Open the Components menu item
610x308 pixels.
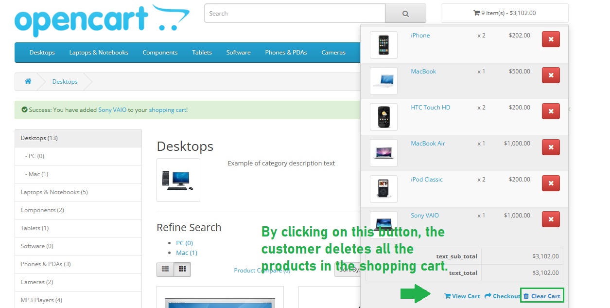pos(160,53)
